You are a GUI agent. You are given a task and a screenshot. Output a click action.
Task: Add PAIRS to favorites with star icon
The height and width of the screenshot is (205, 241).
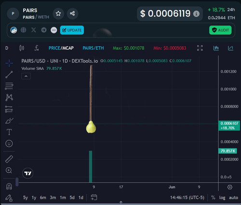coord(58,13)
